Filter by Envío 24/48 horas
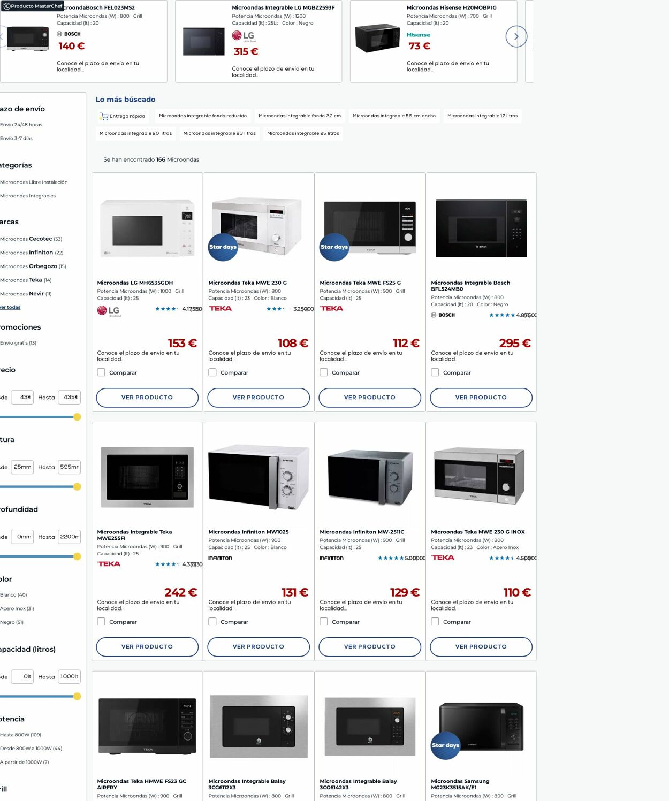 (x=21, y=125)
